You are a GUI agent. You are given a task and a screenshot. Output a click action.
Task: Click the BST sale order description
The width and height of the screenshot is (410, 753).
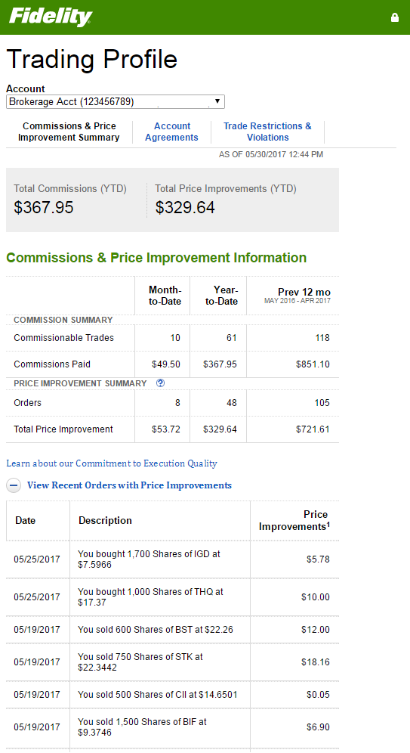(x=156, y=630)
